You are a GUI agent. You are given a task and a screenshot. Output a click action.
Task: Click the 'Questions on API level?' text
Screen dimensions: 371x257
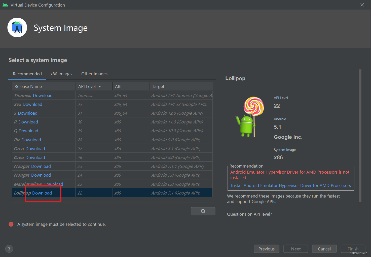click(x=249, y=214)
